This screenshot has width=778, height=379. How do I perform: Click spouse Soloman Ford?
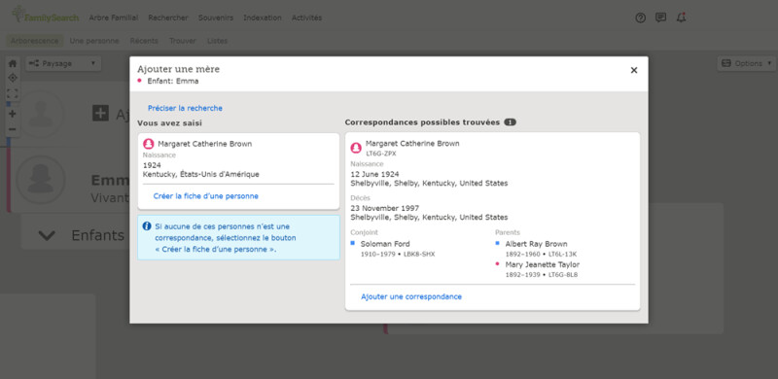click(x=385, y=244)
